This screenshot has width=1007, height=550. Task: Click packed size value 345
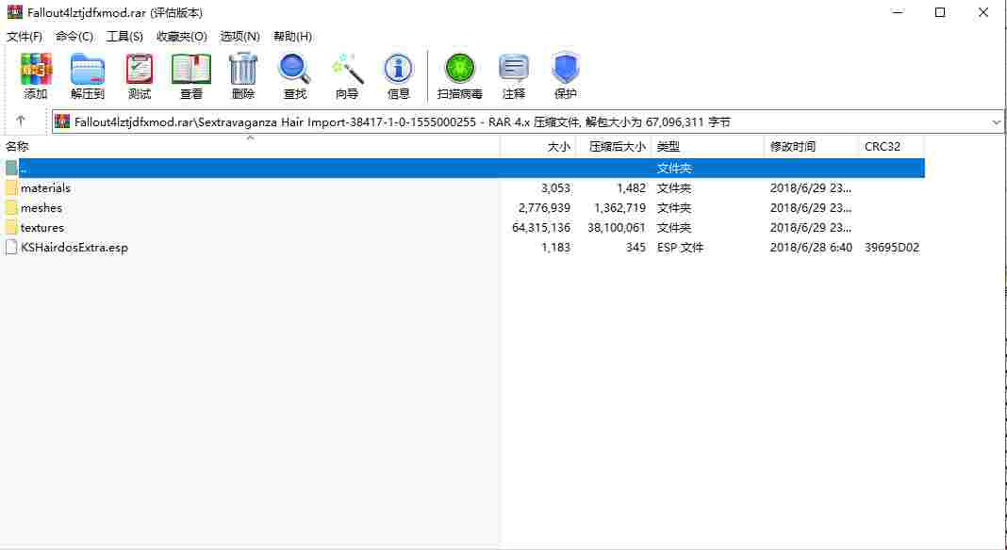(x=636, y=247)
